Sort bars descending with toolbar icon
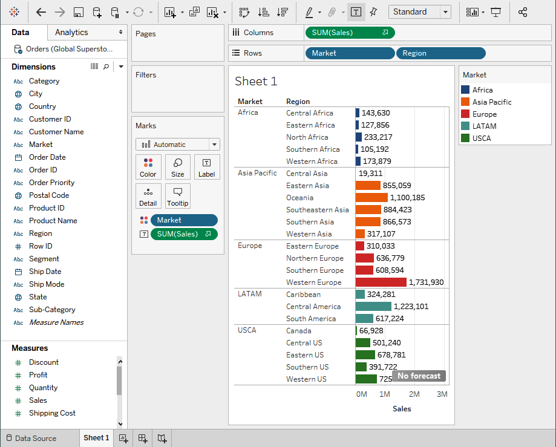This screenshot has height=447, width=556. coord(283,13)
